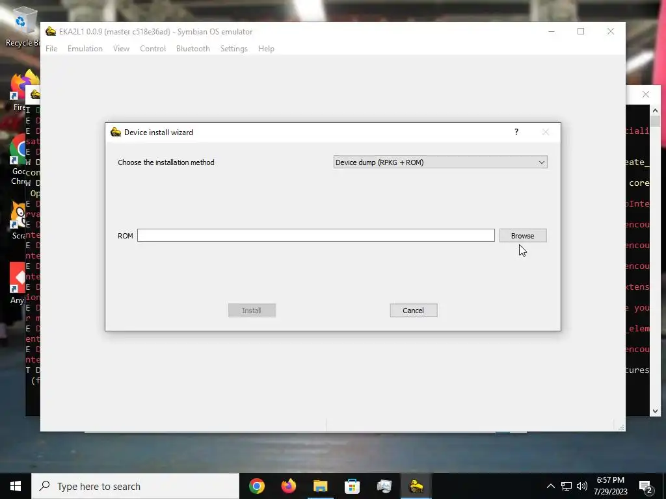Expand the installation method dropdown

click(440, 162)
